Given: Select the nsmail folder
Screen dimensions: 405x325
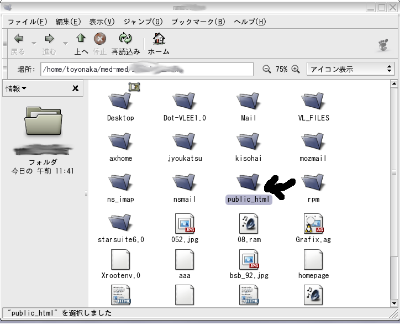Looking at the screenshot, I should tap(185, 182).
